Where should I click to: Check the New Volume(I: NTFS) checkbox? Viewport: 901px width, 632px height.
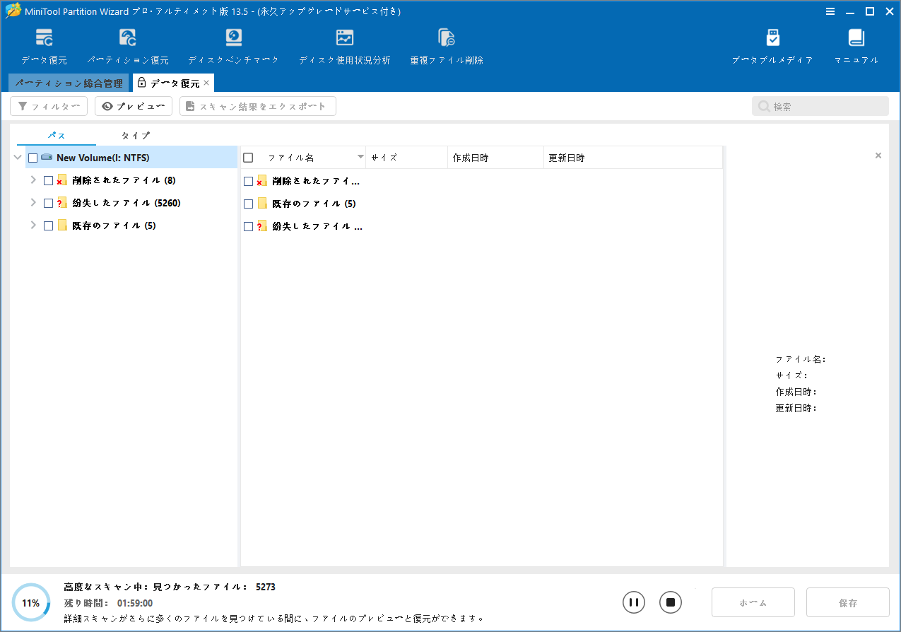pyautogui.click(x=33, y=157)
